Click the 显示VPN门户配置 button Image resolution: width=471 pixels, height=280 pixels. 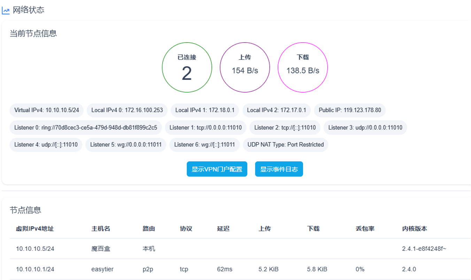click(217, 169)
